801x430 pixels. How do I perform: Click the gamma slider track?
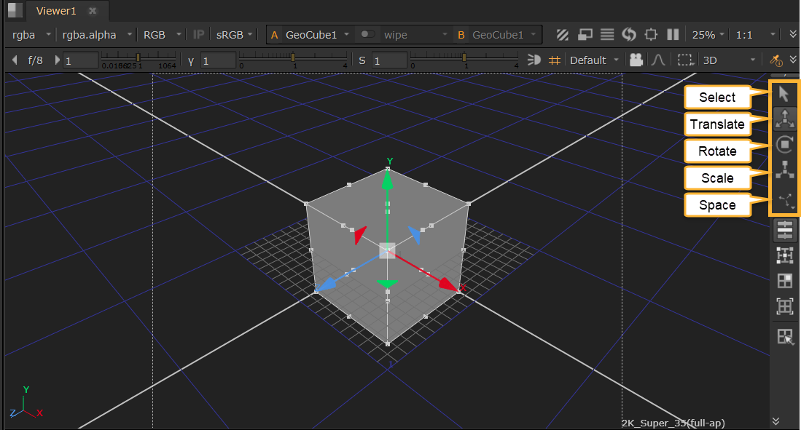(x=293, y=57)
